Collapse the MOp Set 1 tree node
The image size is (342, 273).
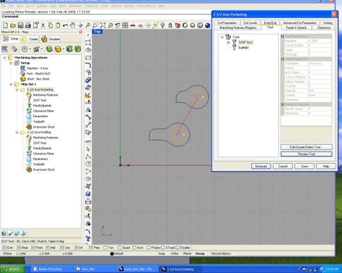tap(11, 84)
